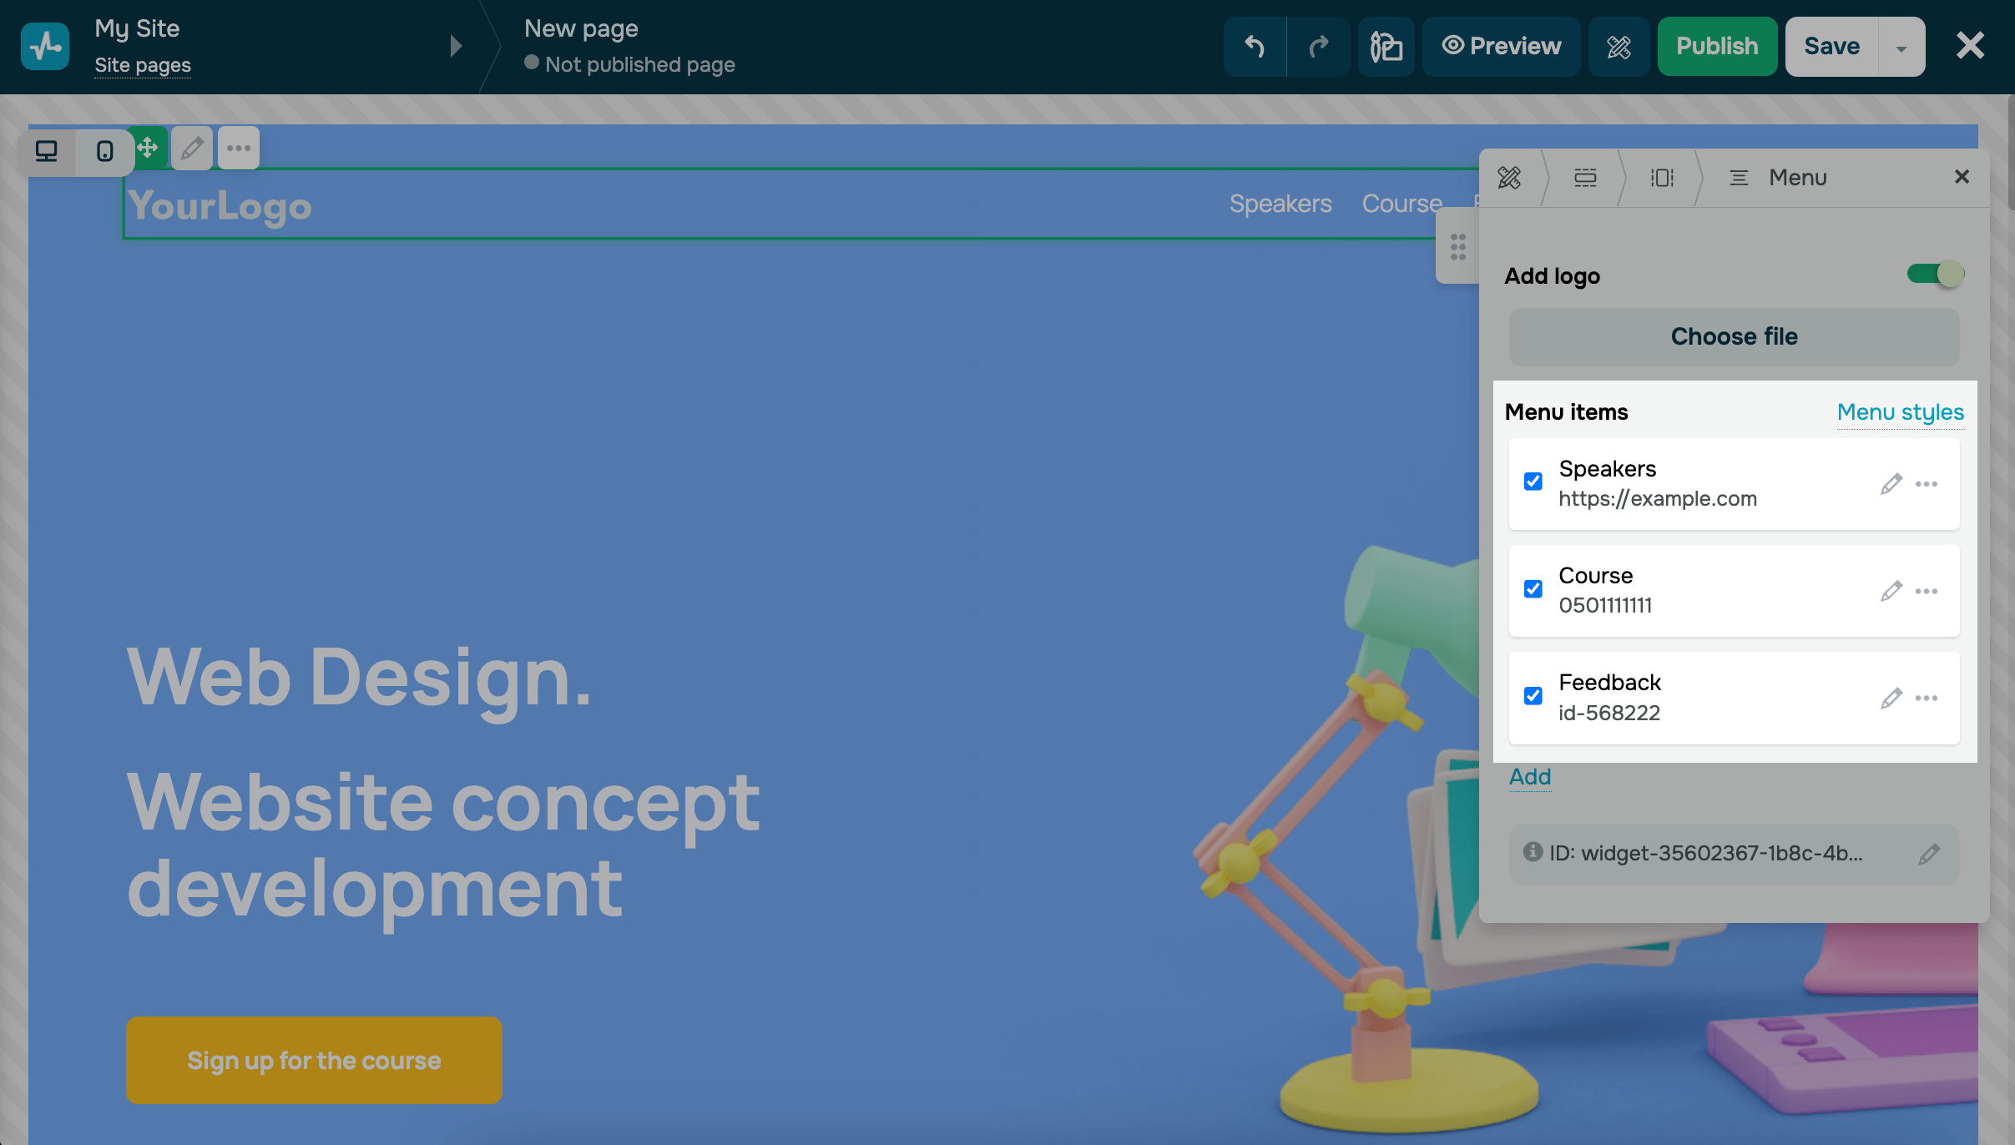Click the pencil edit icon for Speakers
The height and width of the screenshot is (1145, 2015).
point(1891,484)
